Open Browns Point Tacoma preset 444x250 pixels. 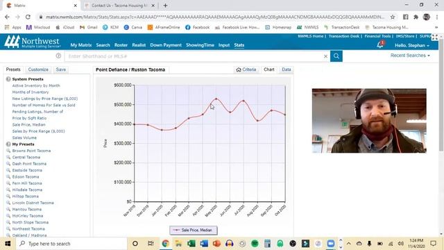(x=31, y=151)
